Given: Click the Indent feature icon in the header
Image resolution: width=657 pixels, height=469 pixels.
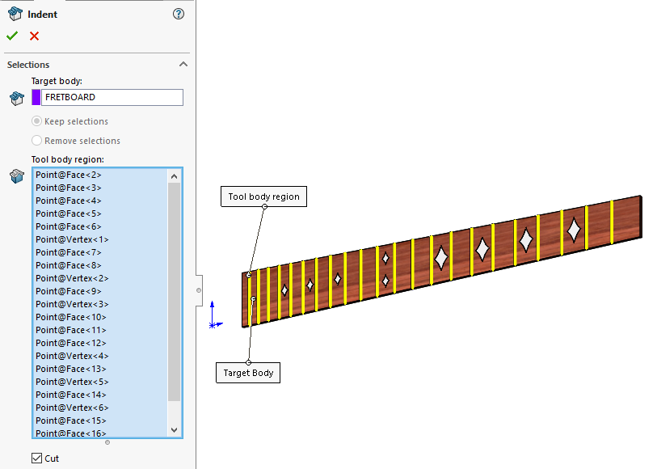Looking at the screenshot, I should [x=13, y=14].
